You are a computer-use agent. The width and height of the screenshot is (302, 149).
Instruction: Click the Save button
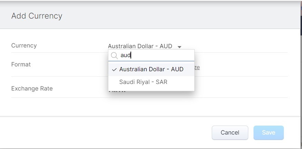[x=269, y=133]
